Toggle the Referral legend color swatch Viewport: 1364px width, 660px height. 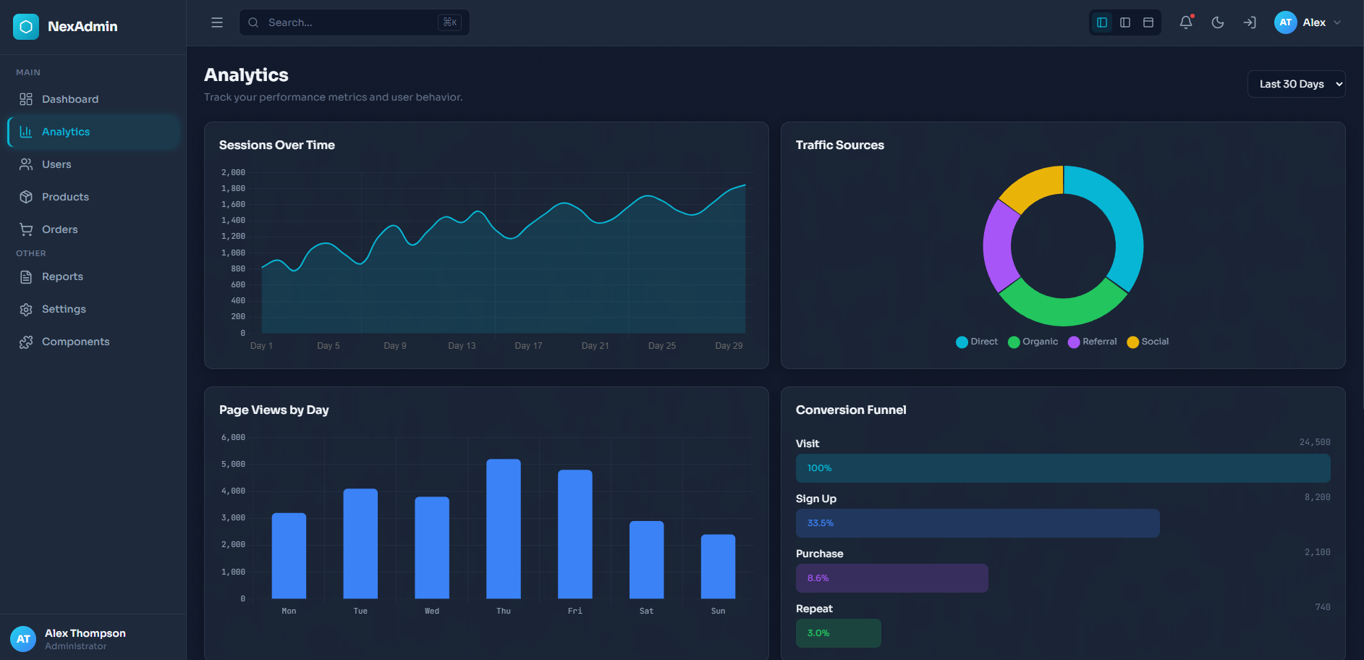click(1074, 342)
